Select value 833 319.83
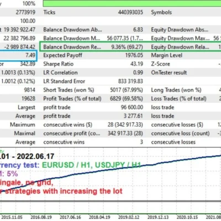The image size is (221, 221). (x=130, y=81)
